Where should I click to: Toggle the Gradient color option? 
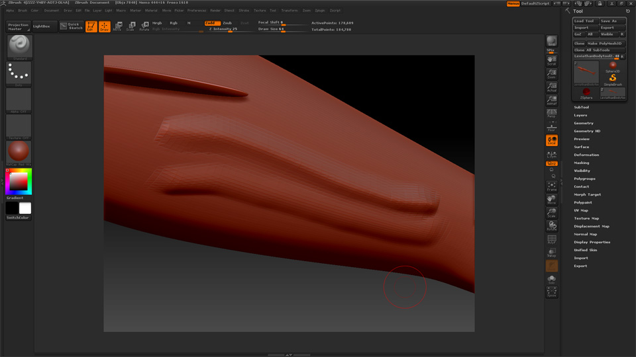15,198
